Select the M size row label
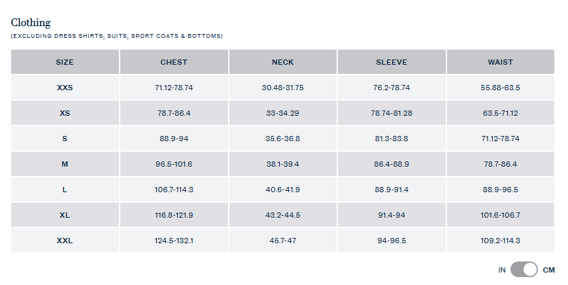The height and width of the screenshot is (285, 568). tap(65, 164)
